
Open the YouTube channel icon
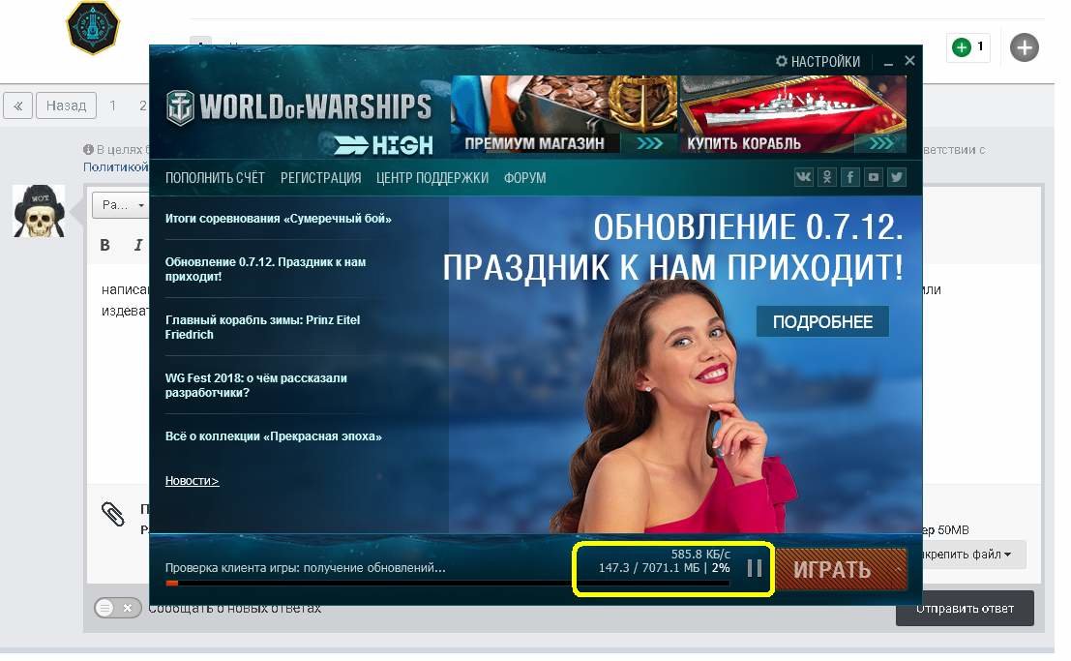click(x=874, y=177)
